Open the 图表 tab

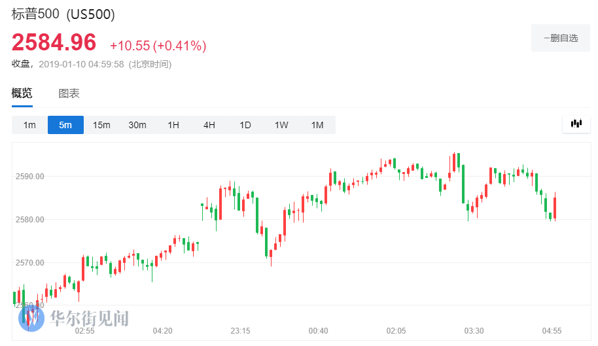pyautogui.click(x=69, y=94)
